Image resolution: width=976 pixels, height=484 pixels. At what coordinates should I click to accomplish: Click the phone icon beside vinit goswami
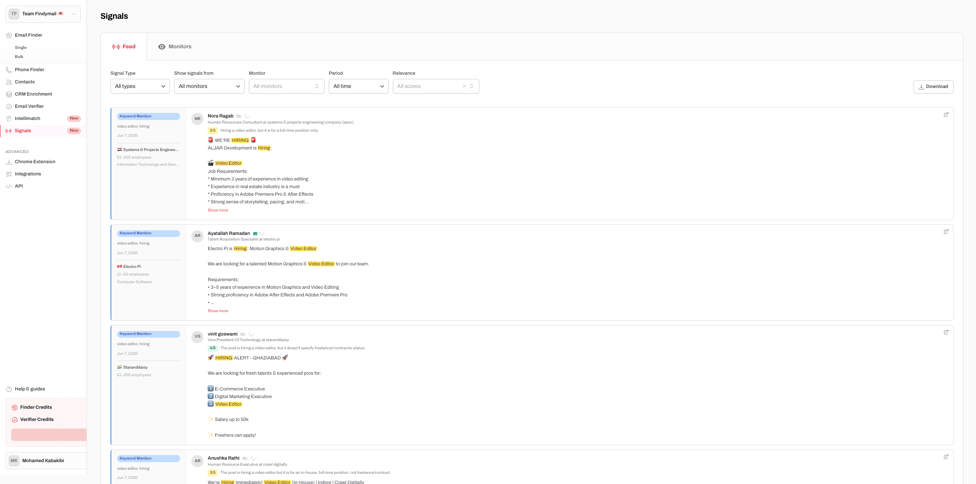(251, 335)
